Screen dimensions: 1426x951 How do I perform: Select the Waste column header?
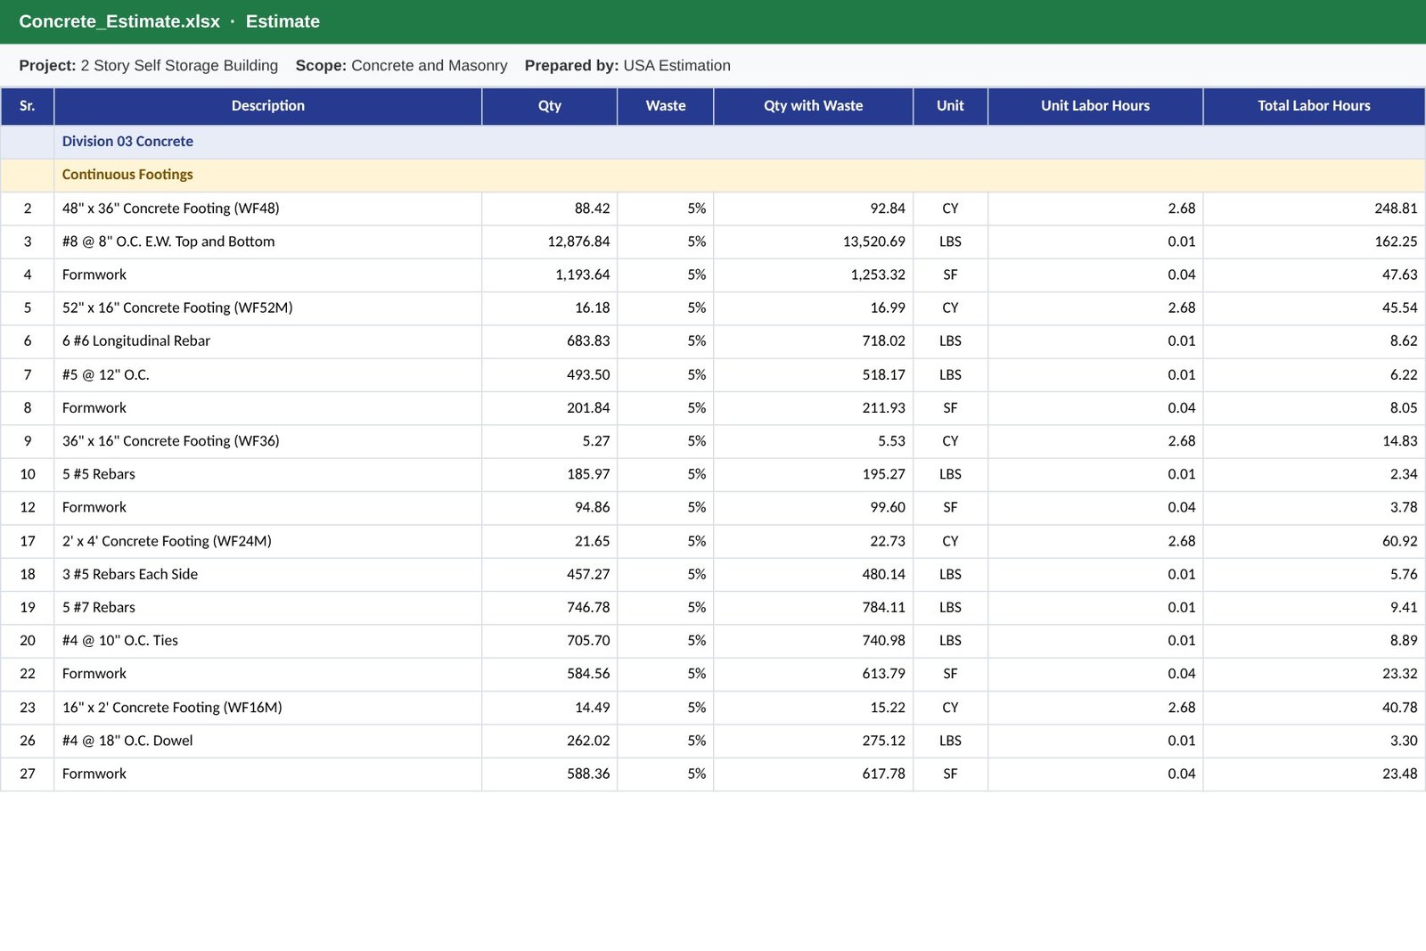click(665, 106)
